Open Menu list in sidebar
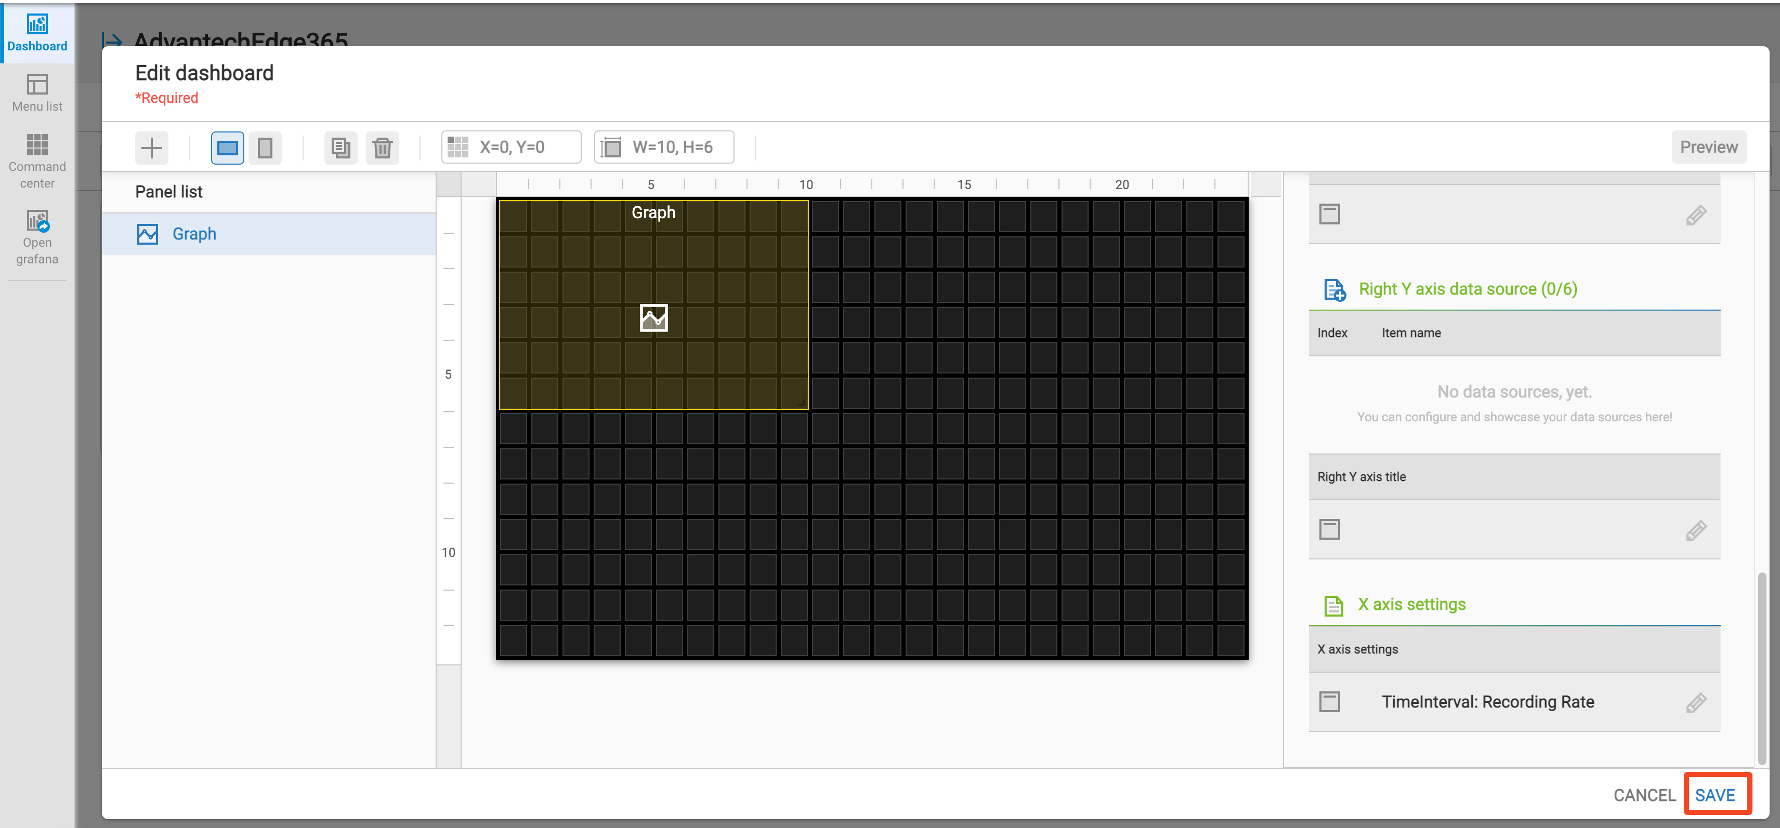 pyautogui.click(x=37, y=92)
